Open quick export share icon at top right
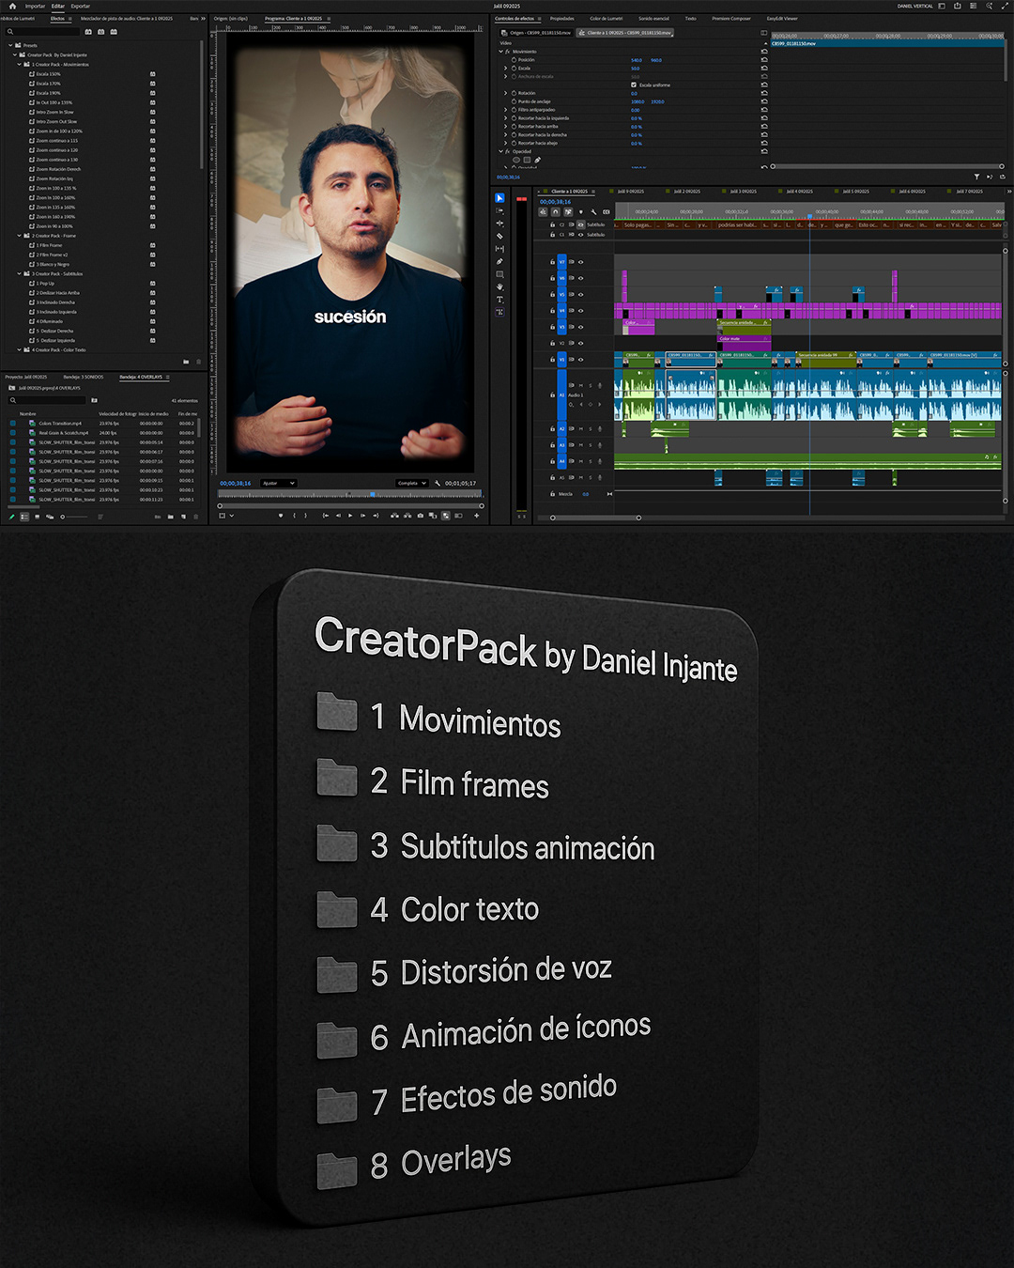This screenshot has width=1014, height=1268. 958,6
